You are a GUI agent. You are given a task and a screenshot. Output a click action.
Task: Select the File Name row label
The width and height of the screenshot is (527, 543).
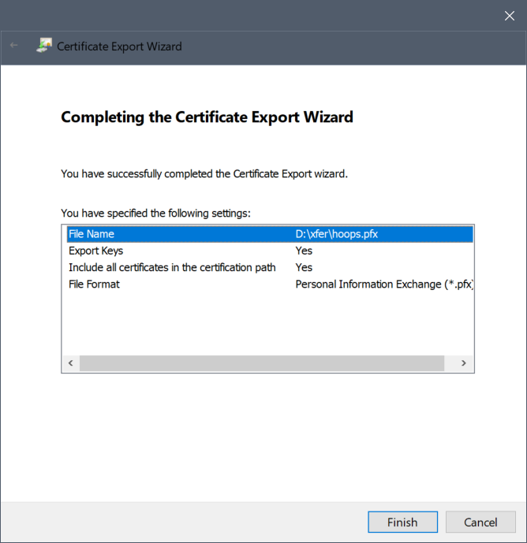coord(92,234)
